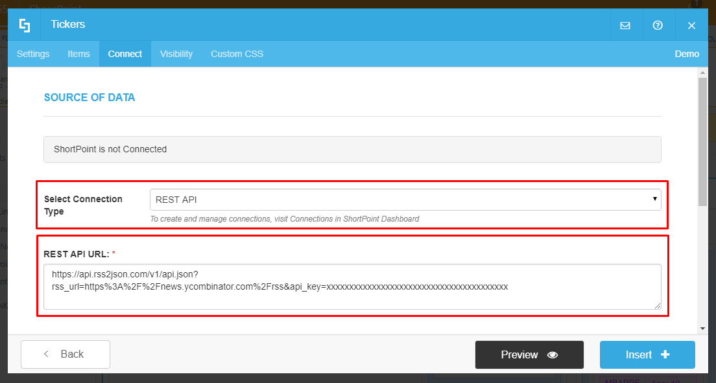Click inside the REST API URL field
Image resolution: width=716 pixels, height=383 pixels.
(352, 286)
